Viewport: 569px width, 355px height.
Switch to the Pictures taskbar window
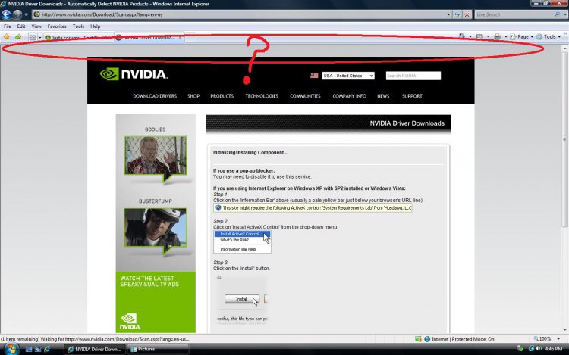tap(159, 349)
